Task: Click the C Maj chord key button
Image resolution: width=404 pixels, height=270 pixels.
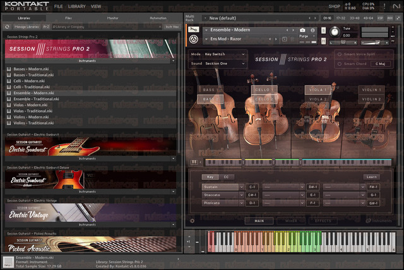Action: pyautogui.click(x=380, y=64)
